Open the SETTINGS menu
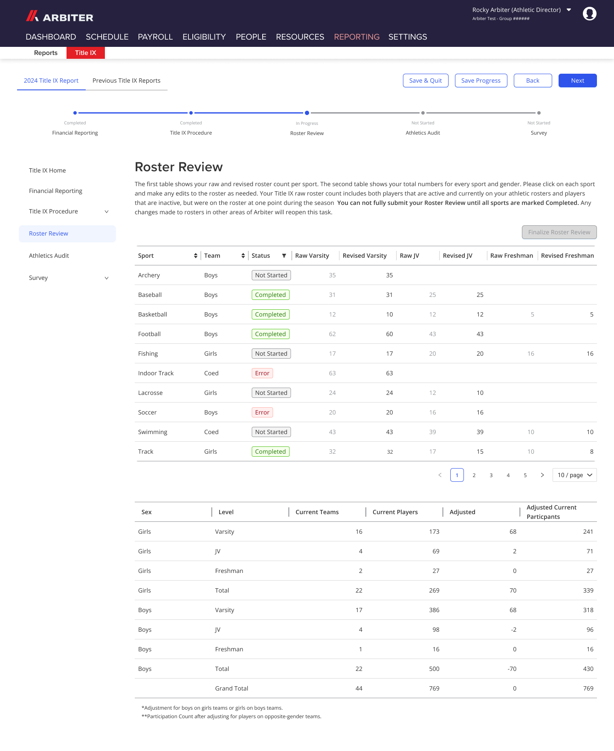The width and height of the screenshot is (614, 751). point(408,37)
